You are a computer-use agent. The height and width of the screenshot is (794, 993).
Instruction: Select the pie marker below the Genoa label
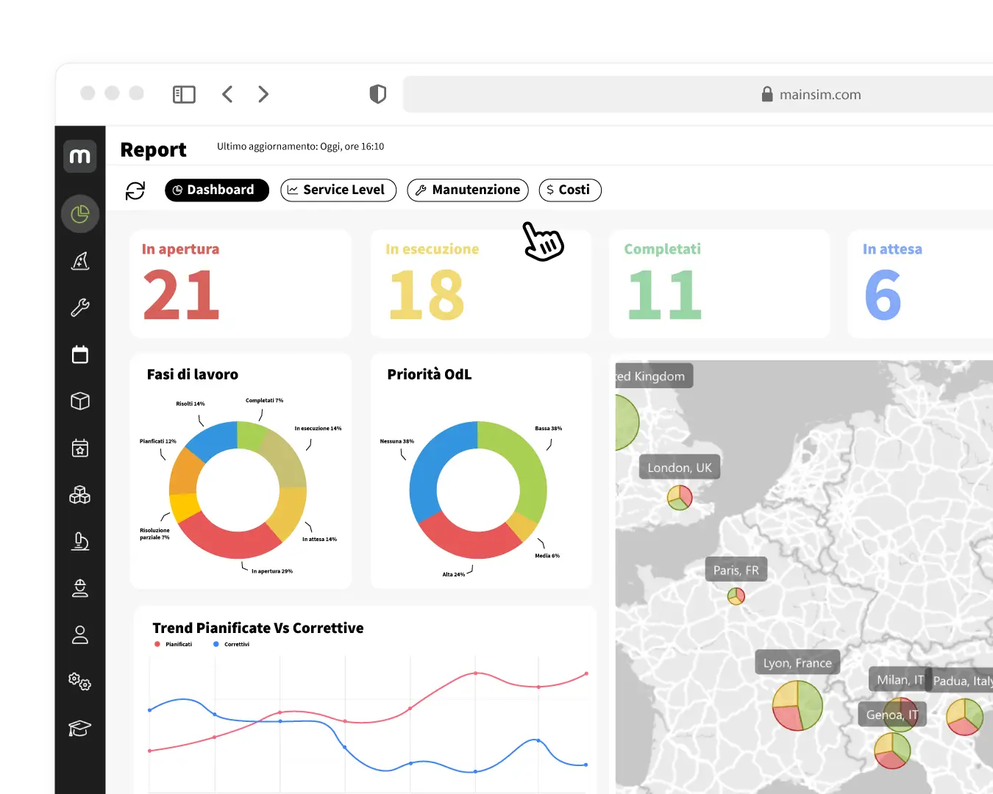click(892, 751)
